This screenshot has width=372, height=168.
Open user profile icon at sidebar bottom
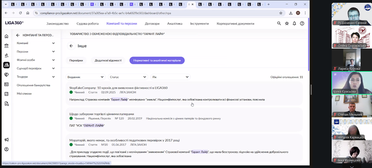click(6, 149)
